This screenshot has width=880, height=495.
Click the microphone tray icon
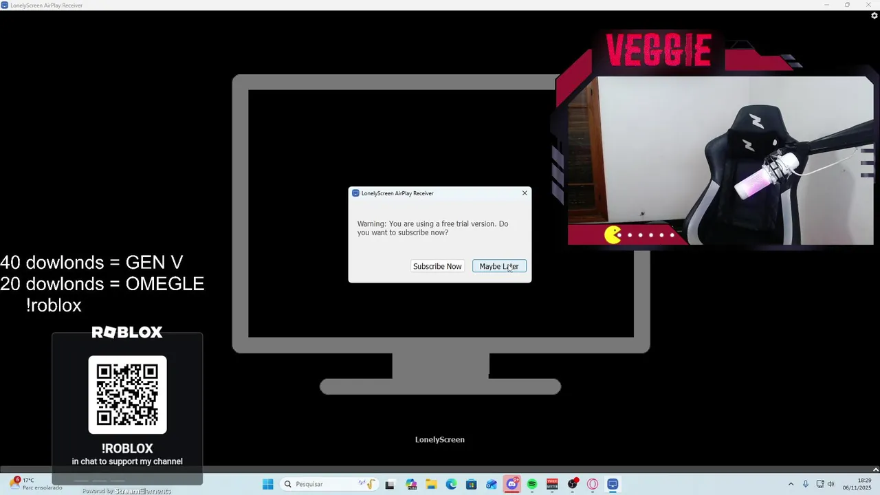[x=806, y=484]
